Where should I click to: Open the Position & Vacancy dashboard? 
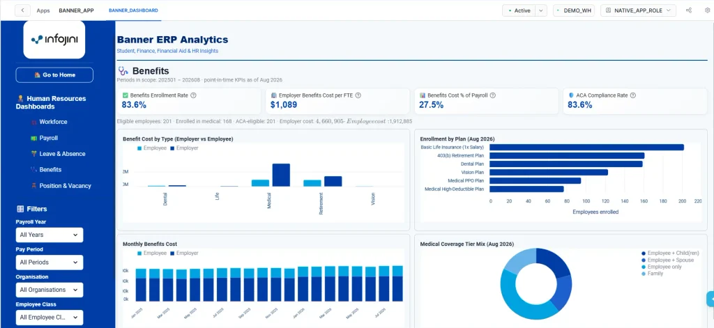65,186
